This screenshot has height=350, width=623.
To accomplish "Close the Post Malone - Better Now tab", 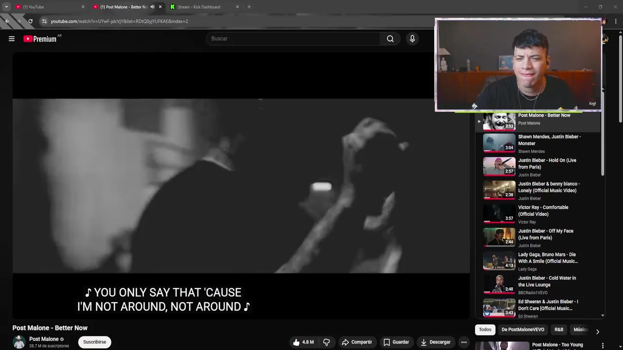I will [x=160, y=7].
